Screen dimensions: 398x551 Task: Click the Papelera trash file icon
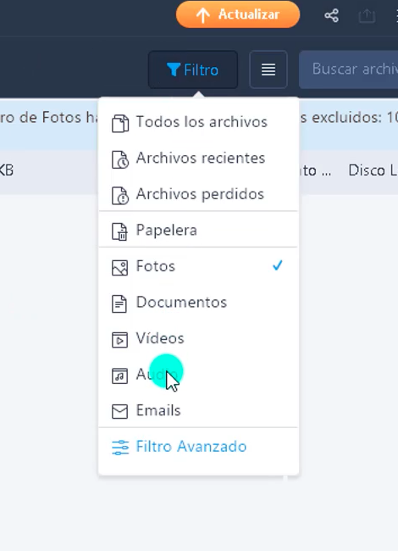119,231
